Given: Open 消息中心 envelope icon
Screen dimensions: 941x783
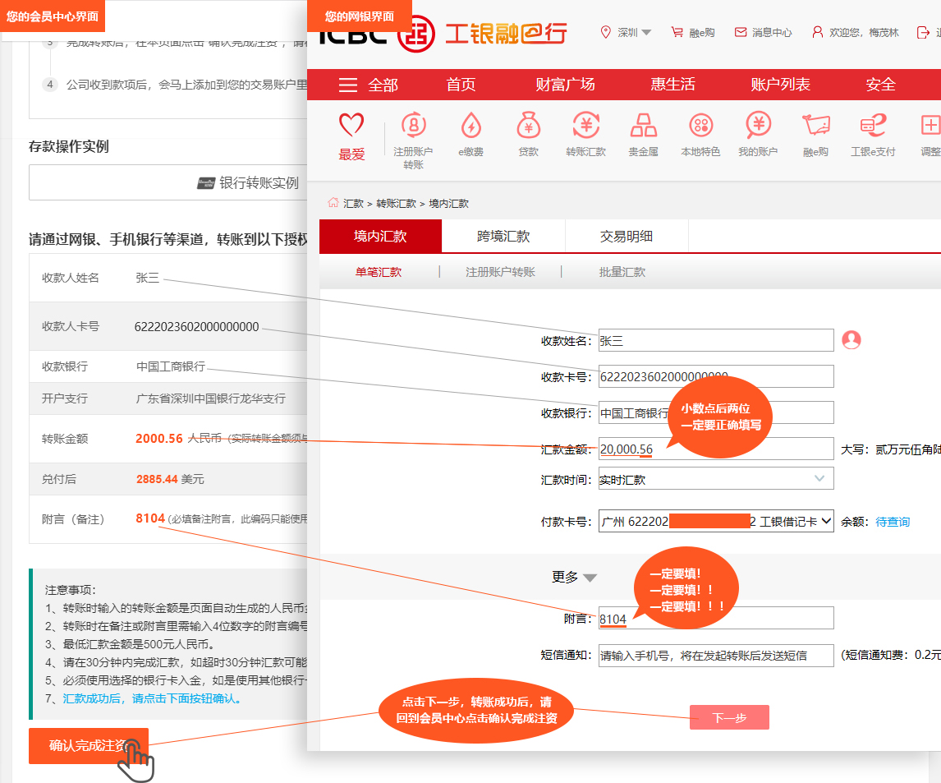Looking at the screenshot, I should [x=741, y=32].
